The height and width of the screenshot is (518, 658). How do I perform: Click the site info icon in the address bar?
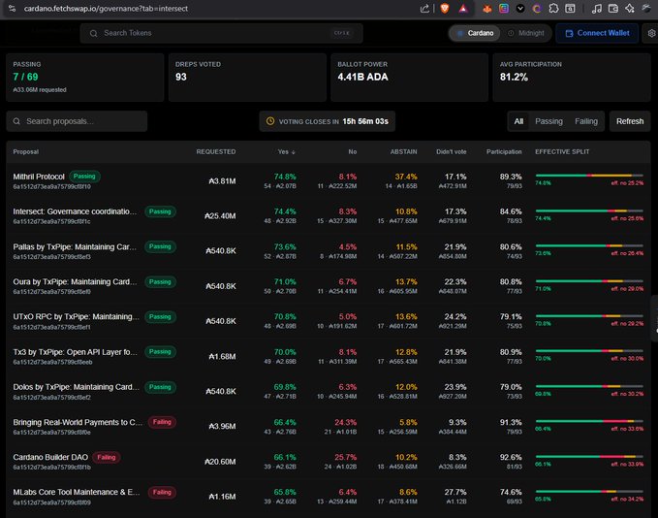pos(12,9)
